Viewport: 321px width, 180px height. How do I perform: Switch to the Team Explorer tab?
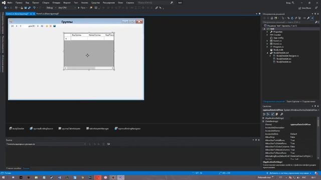point(301,101)
